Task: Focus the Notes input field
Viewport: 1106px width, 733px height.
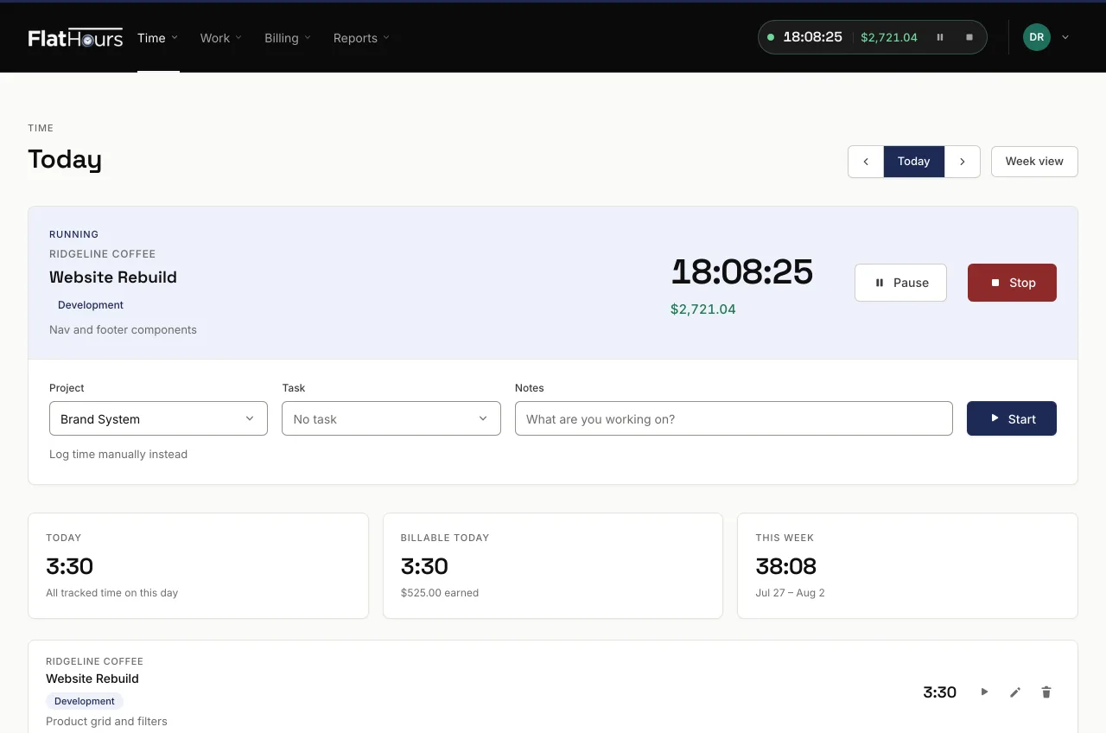Action: [734, 418]
